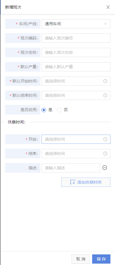This screenshot has height=265, width=115.
Task: Click 添加休息时间 dashed button
Action: pos(86,182)
